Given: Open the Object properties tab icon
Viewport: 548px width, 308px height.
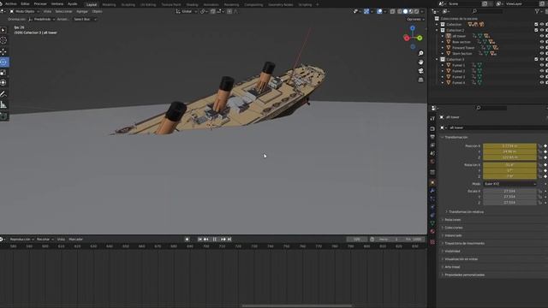Looking at the screenshot, I should [x=432, y=182].
